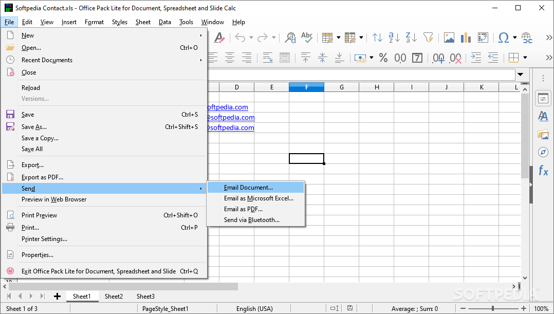Click the document save status icon

349,308
